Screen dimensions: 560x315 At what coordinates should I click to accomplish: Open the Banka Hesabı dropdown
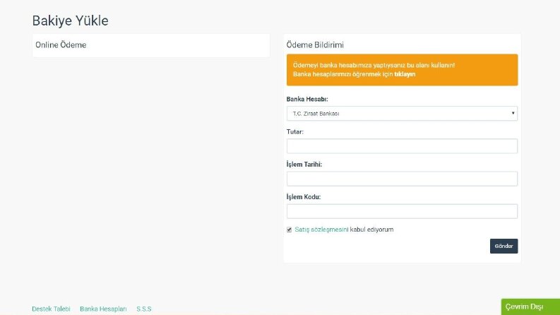click(x=402, y=114)
